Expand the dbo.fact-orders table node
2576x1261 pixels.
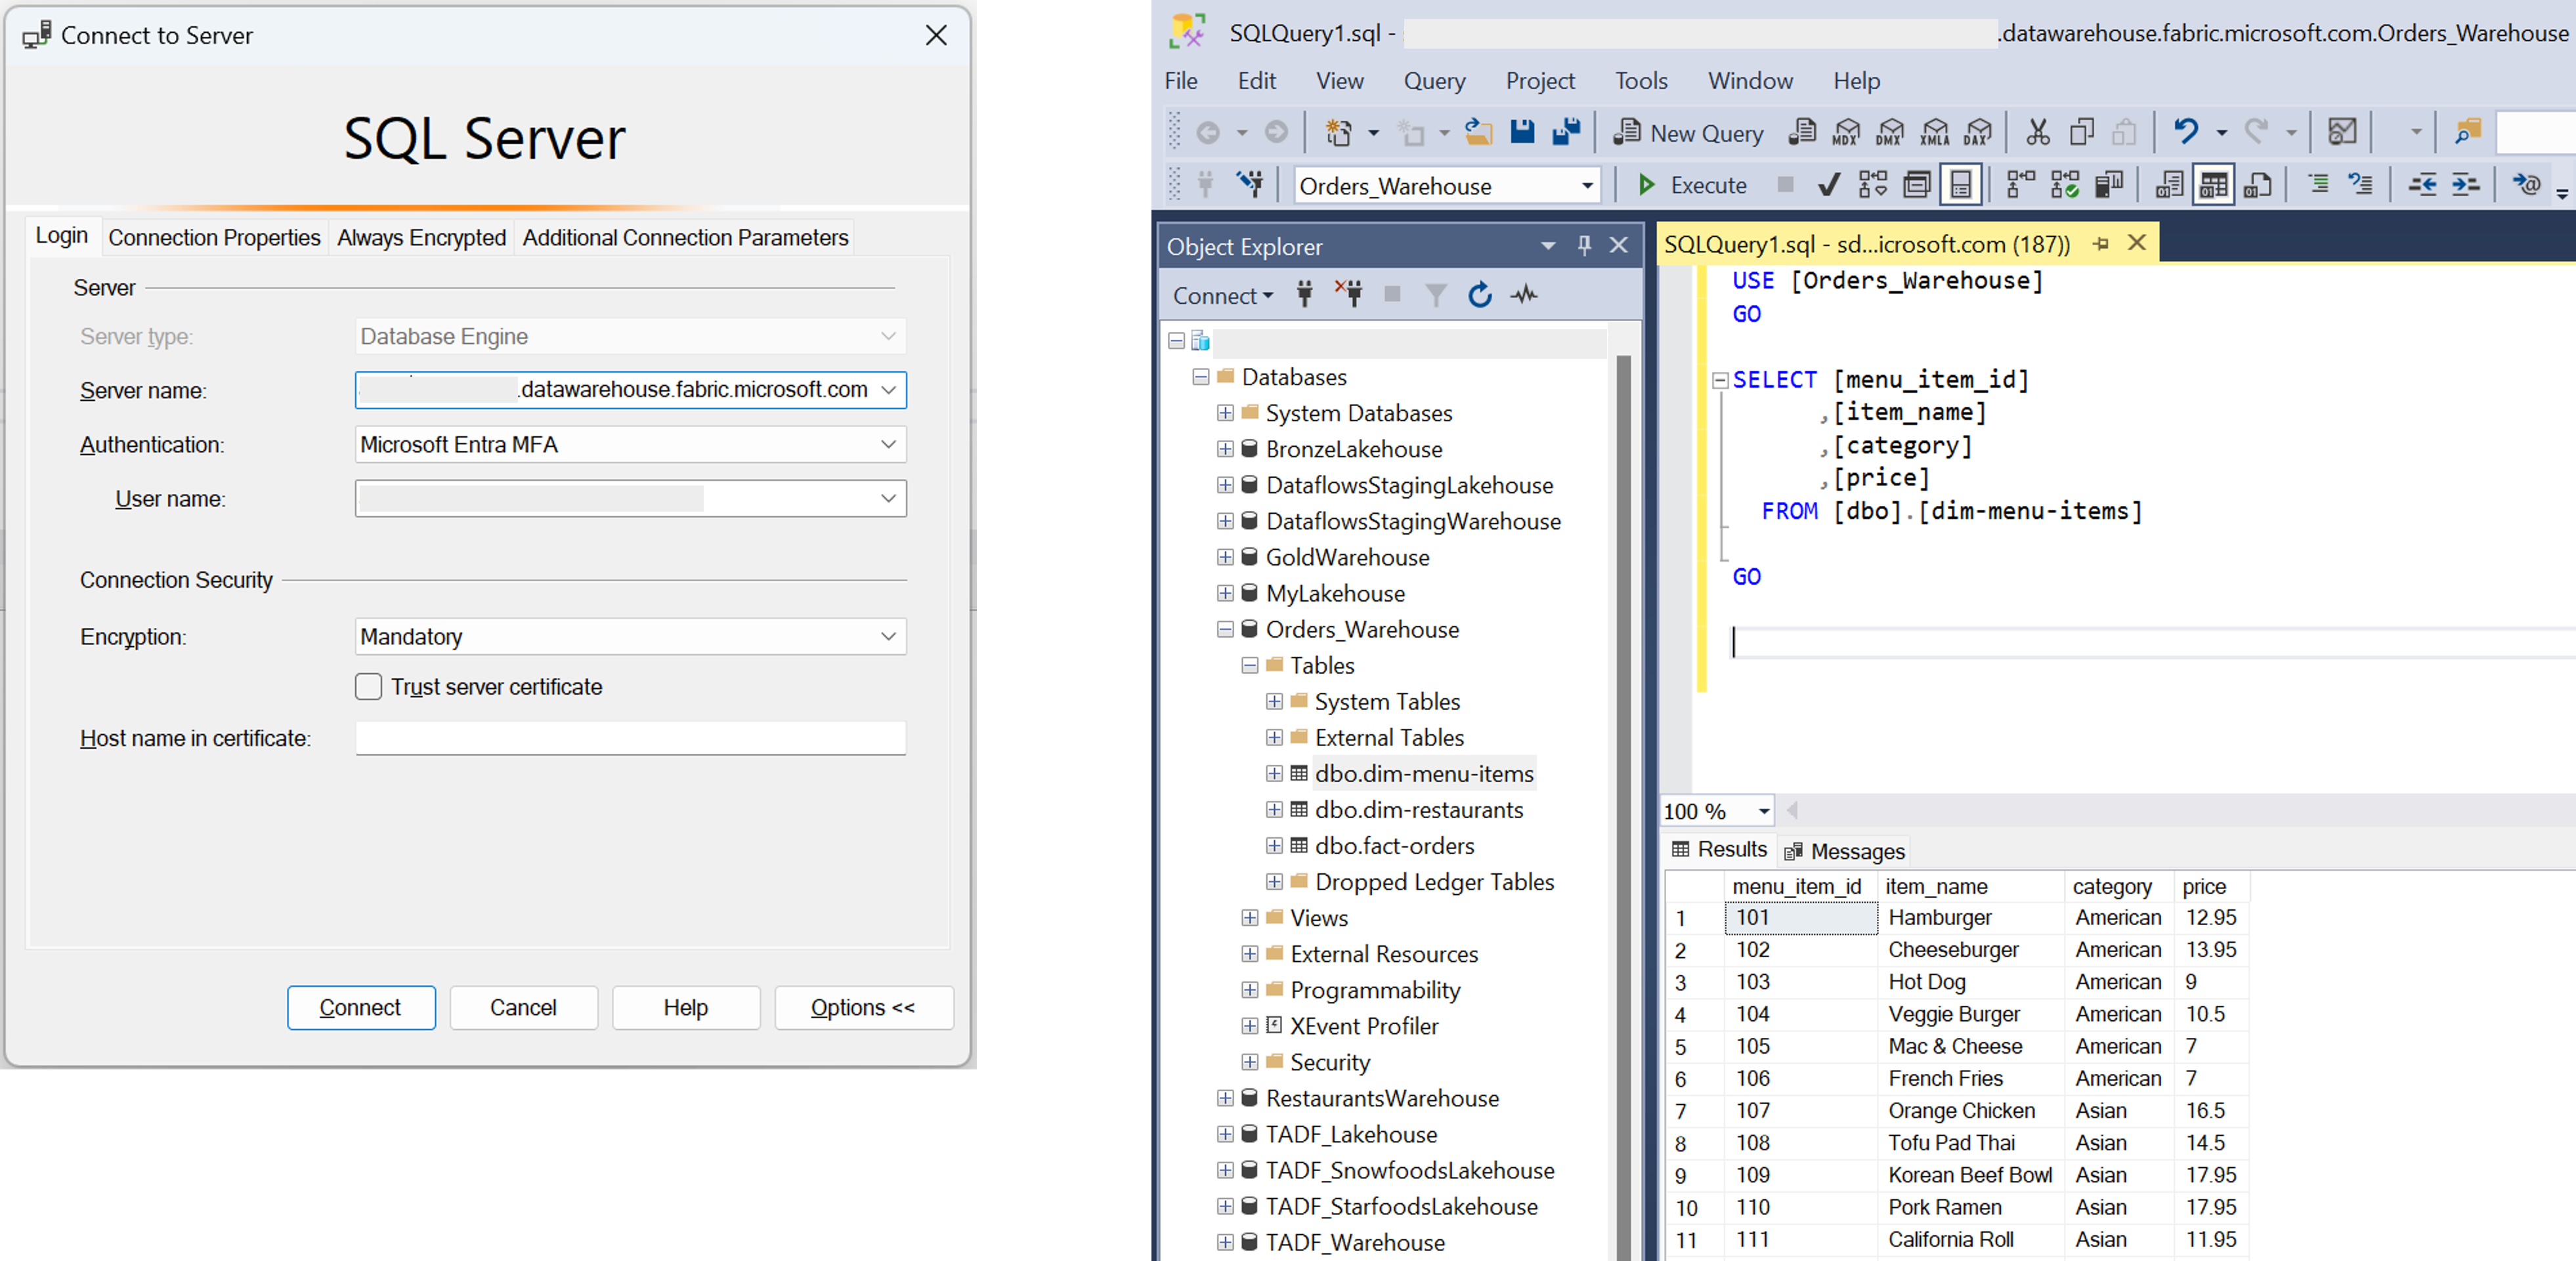[1274, 845]
